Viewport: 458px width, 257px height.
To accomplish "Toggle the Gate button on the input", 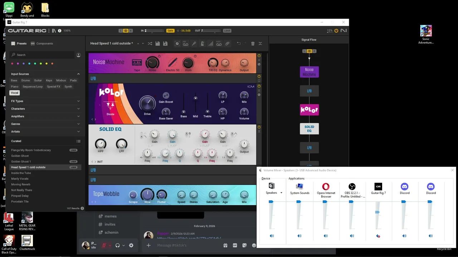I will tap(170, 31).
